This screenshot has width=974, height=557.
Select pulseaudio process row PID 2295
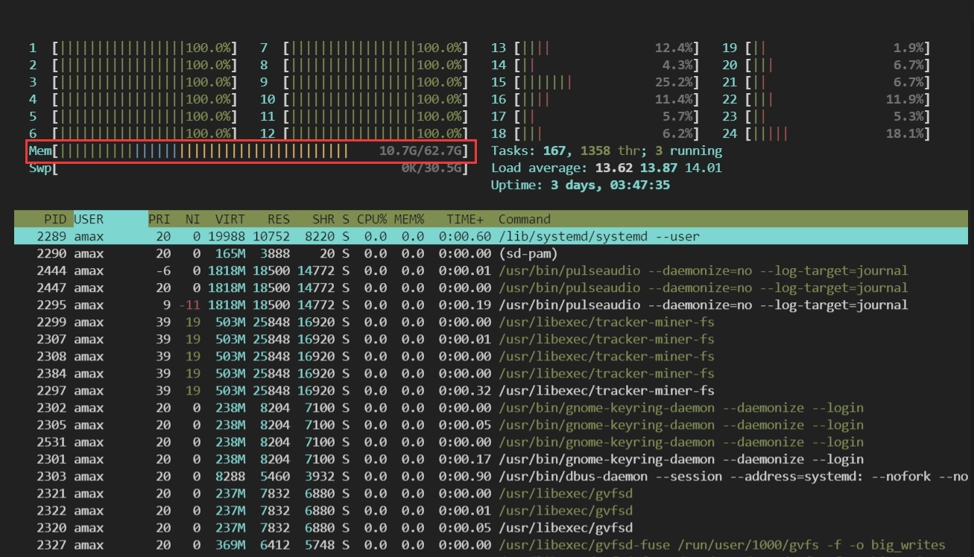491,305
